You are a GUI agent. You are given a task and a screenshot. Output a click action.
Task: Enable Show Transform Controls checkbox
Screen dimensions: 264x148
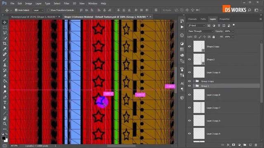point(49,10)
